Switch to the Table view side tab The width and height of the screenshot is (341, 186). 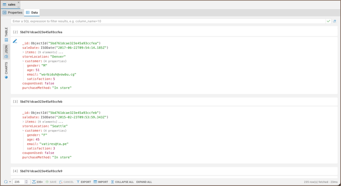tap(6, 34)
